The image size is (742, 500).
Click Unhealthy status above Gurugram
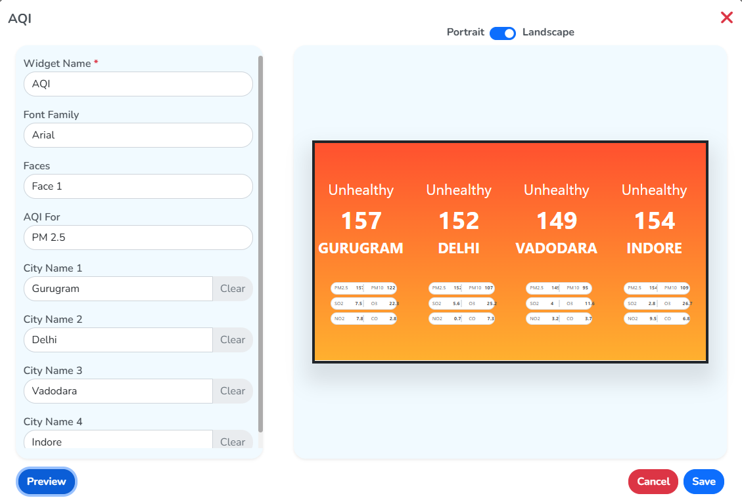coord(361,190)
